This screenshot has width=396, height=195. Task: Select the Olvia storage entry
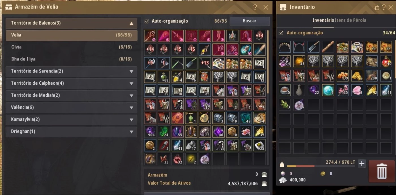(71, 47)
